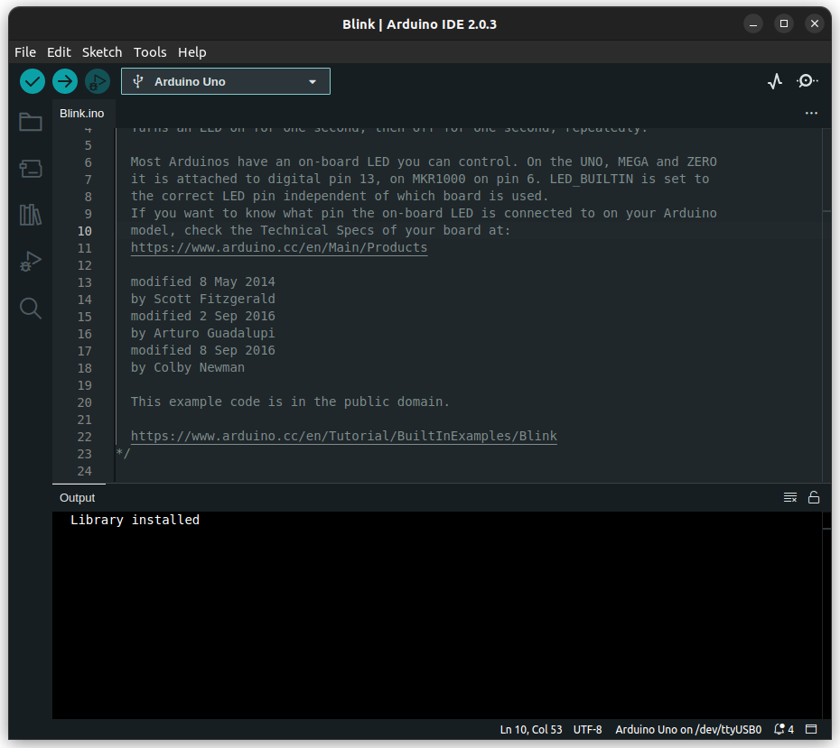Viewport: 840px width, 748px height.
Task: Click 'Library installed' output message
Action: click(135, 520)
